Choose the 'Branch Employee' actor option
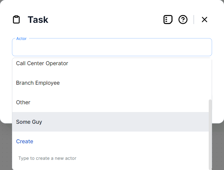This screenshot has width=224, height=170. (38, 83)
